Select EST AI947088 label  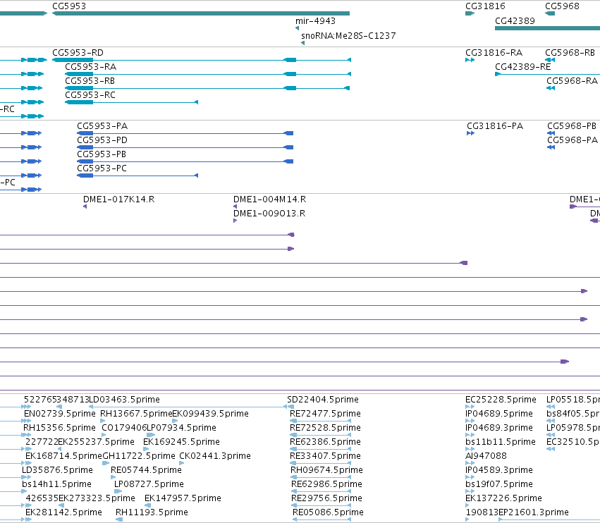(x=486, y=456)
